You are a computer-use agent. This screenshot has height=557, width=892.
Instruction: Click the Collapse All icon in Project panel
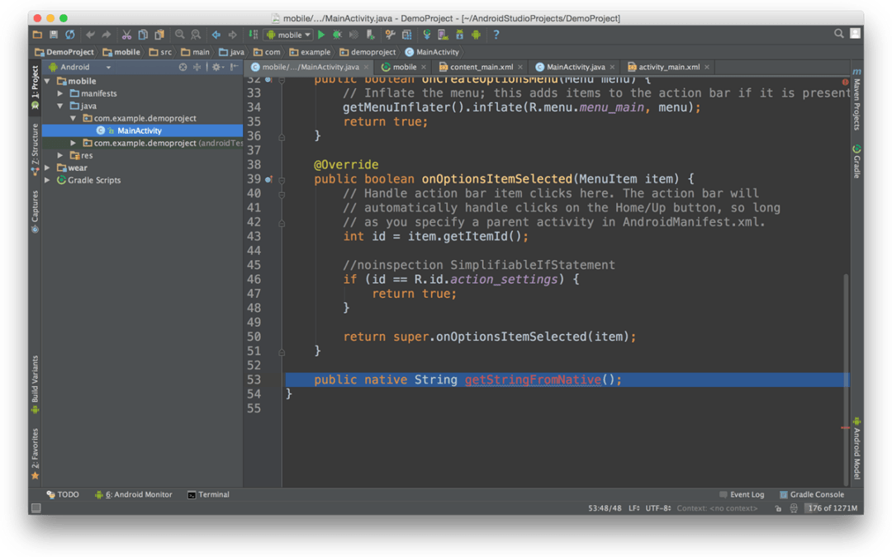tap(197, 67)
